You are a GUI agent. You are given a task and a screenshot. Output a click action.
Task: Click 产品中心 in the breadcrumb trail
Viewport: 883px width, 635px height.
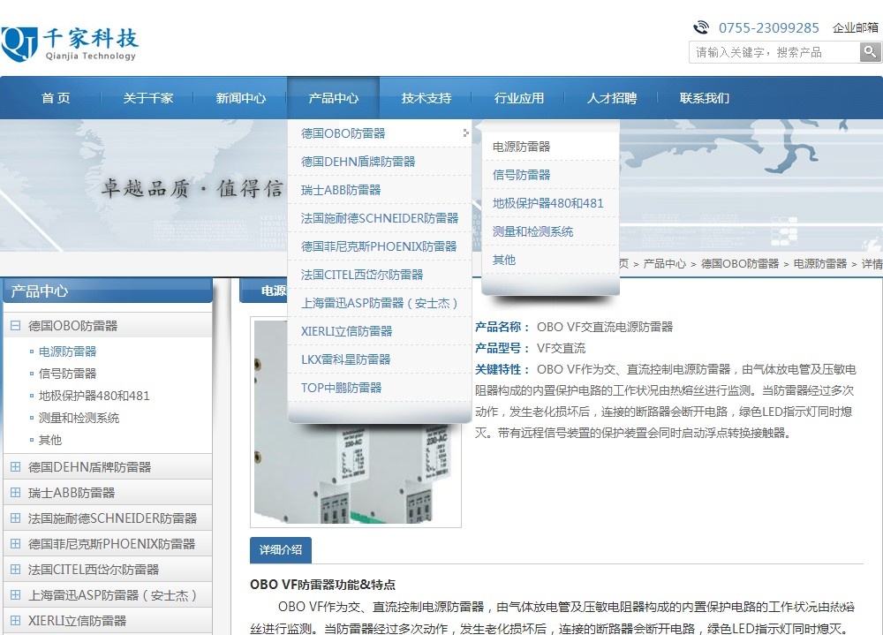coord(664,264)
